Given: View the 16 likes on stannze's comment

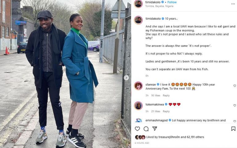Looking at the screenshot, I should click(x=156, y=95).
